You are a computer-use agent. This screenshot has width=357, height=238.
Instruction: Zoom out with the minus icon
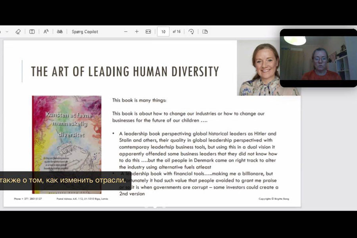126,32
